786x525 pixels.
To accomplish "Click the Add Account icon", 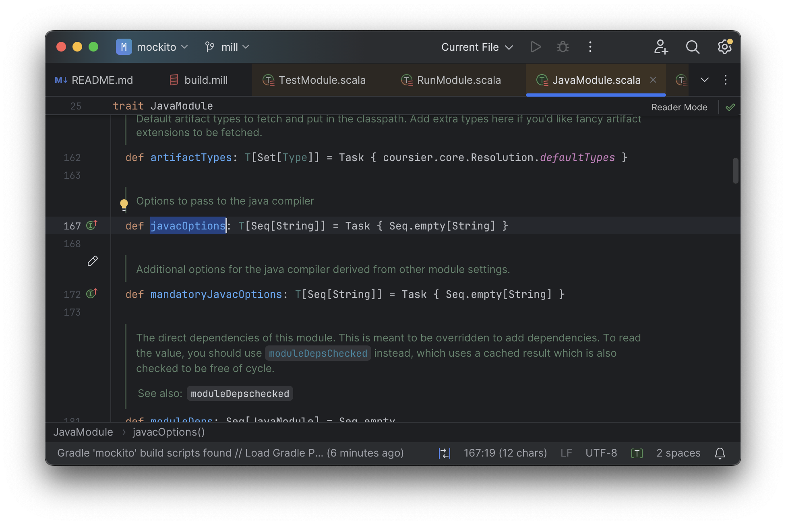I will 661,47.
